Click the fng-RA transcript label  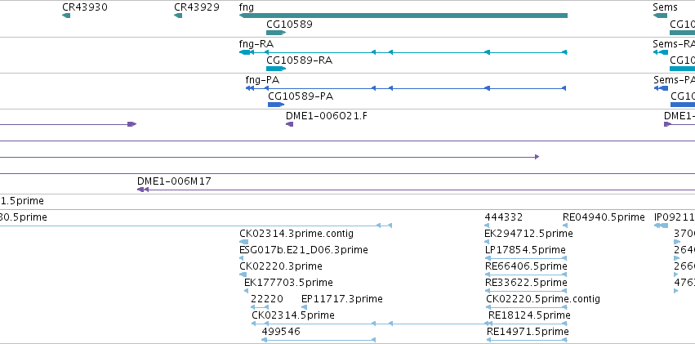[x=256, y=44]
